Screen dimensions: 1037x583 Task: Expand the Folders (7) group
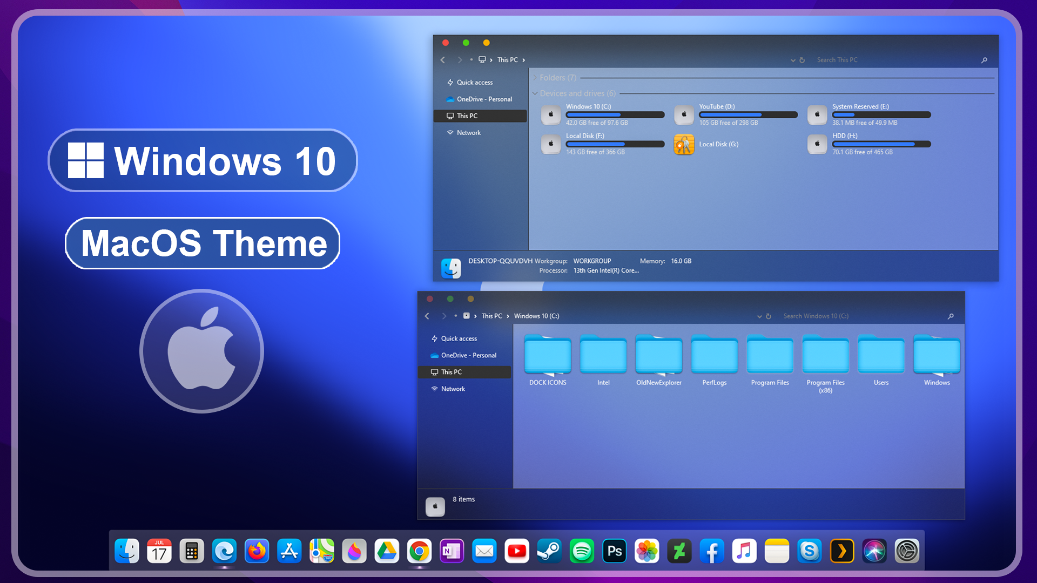[x=535, y=78]
